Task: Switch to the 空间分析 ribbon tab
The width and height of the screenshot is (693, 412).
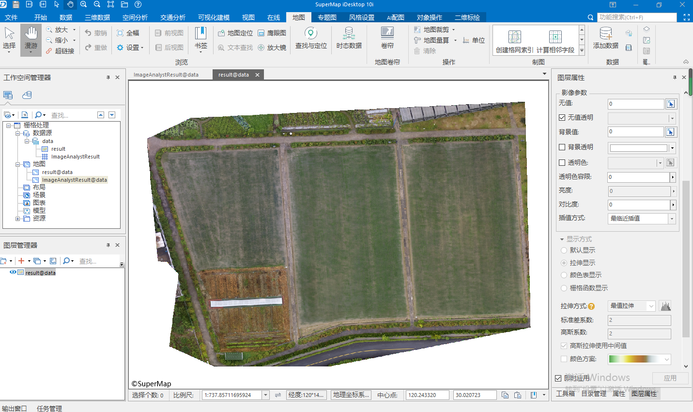Action: [135, 17]
